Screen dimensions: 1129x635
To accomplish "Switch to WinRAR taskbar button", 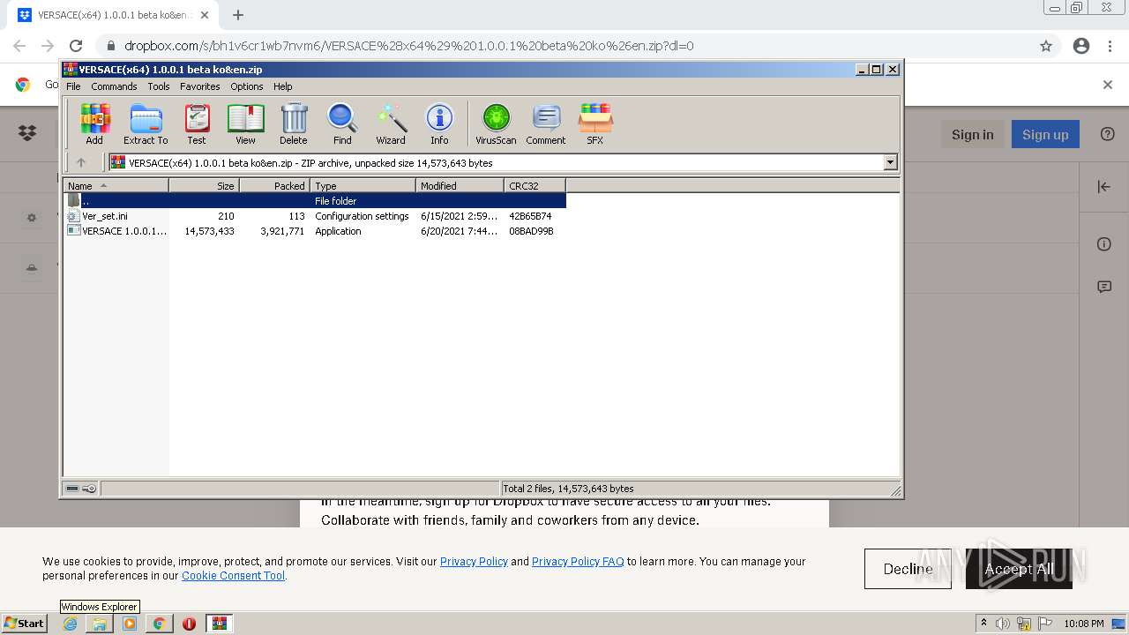I will coord(219,624).
